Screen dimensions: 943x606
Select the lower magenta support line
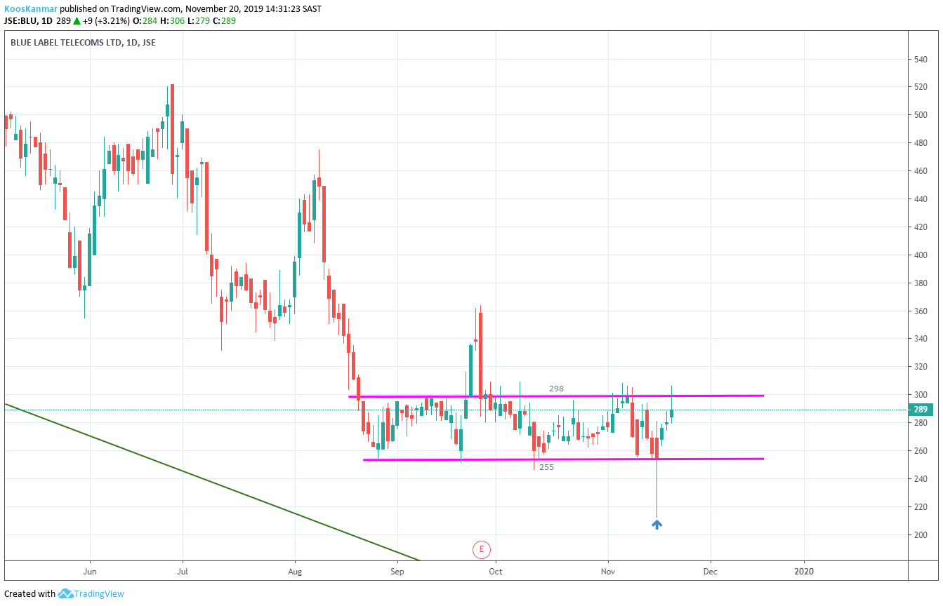coord(563,459)
